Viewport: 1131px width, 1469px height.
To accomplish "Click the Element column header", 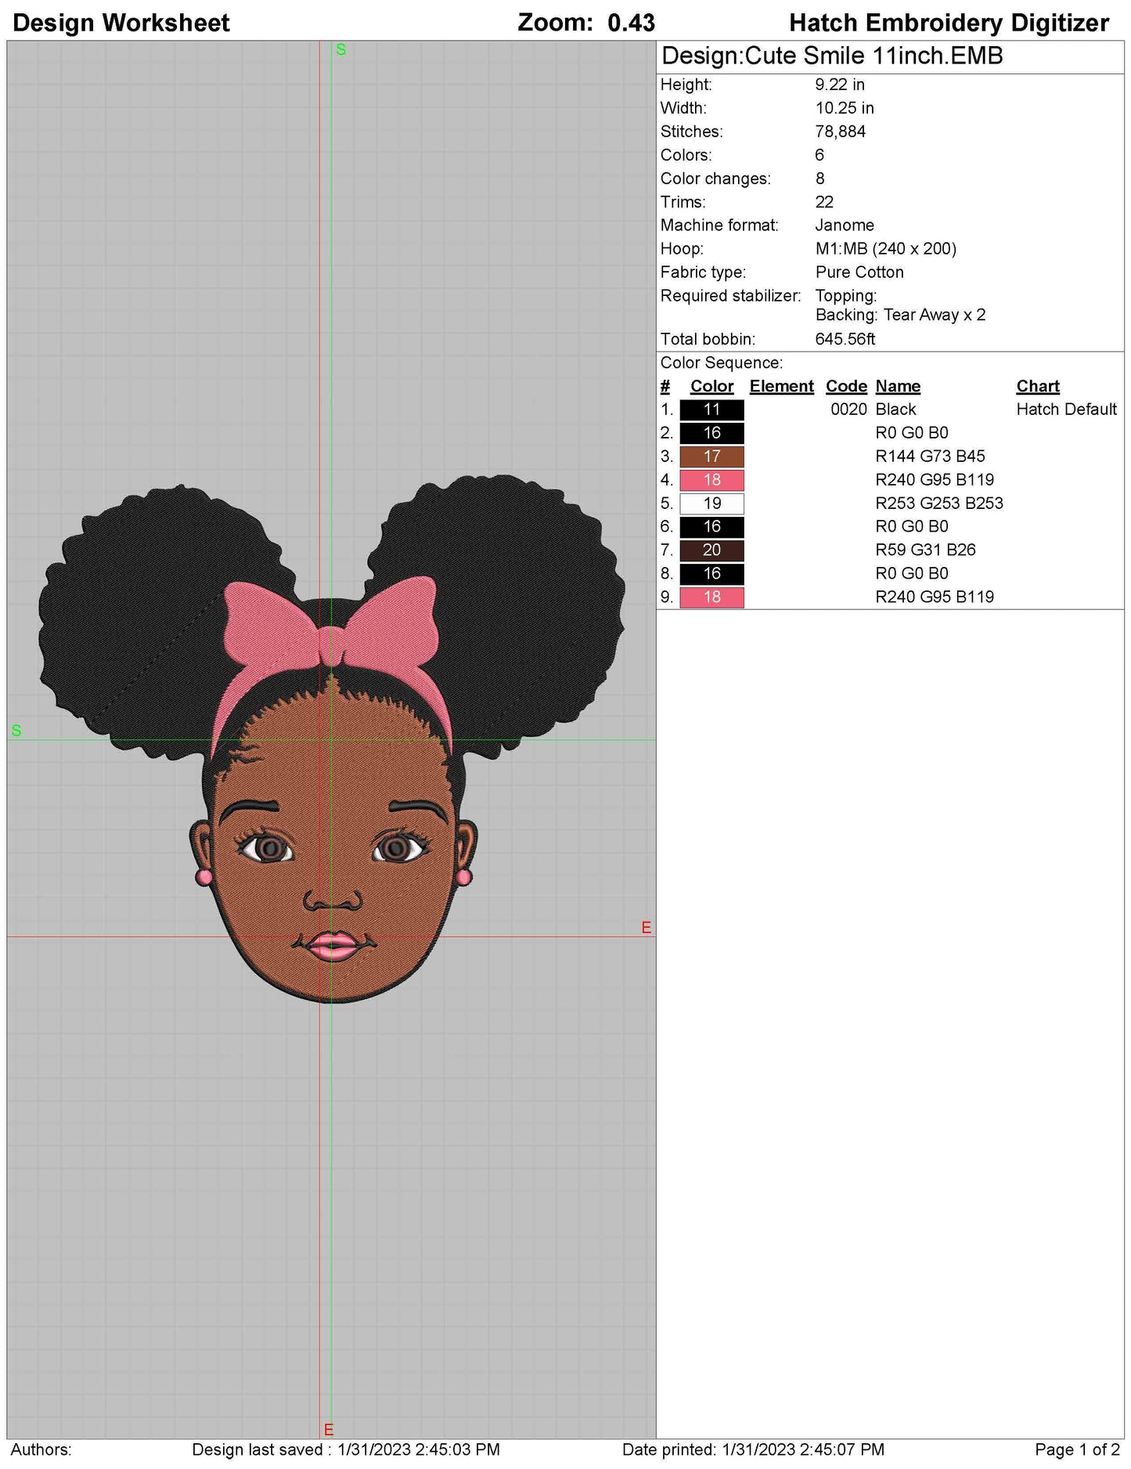I will coord(781,387).
